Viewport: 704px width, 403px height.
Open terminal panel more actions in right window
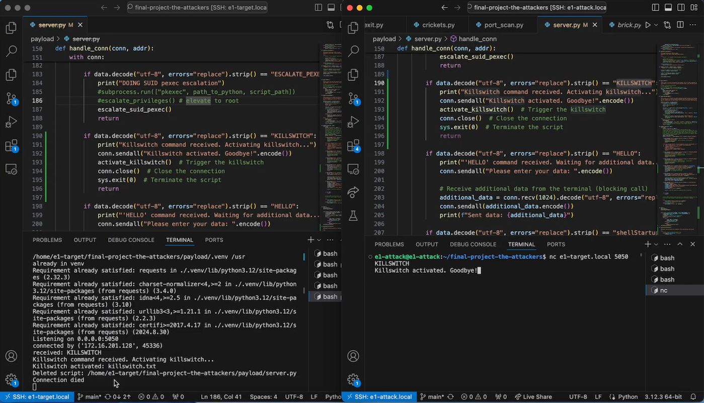667,244
